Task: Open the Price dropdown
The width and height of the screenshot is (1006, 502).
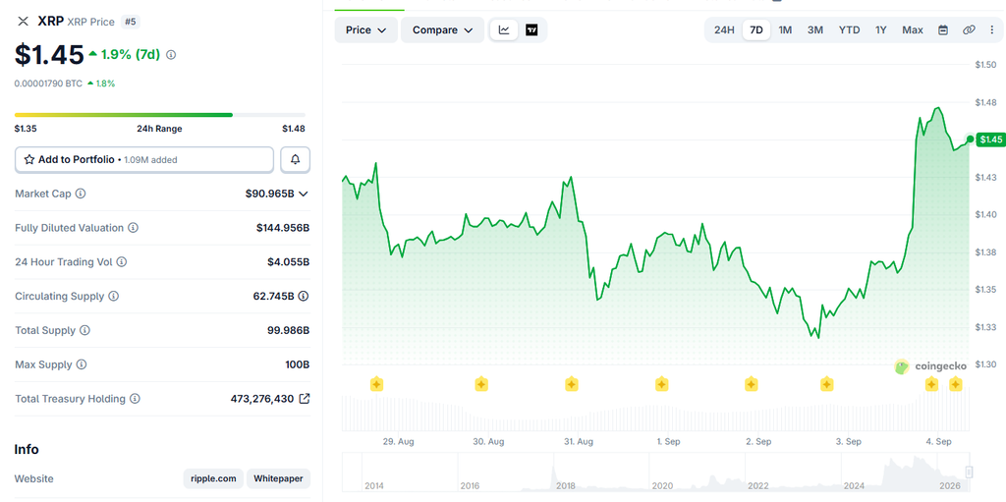Action: click(x=365, y=30)
